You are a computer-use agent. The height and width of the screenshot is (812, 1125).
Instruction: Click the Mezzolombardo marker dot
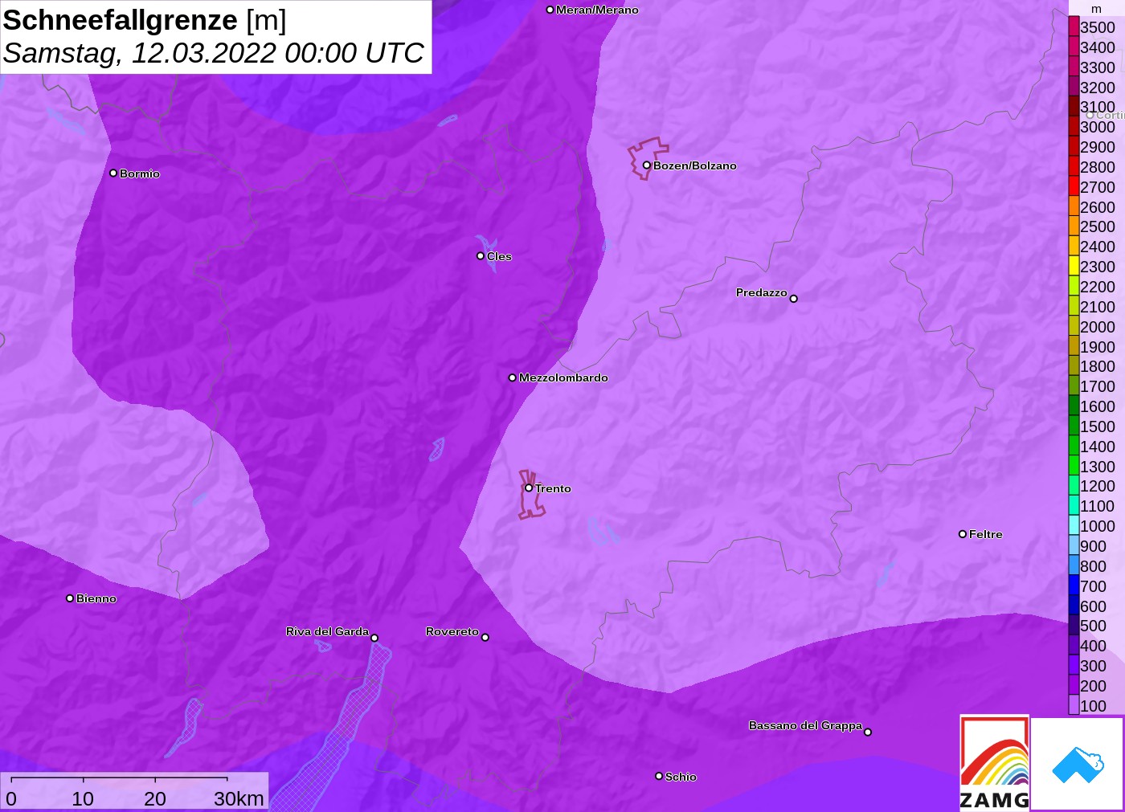click(x=513, y=377)
